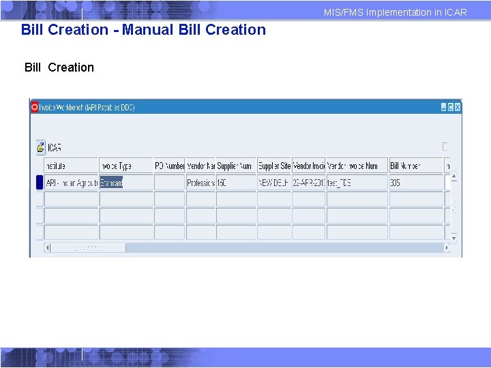Click the Institute column header
491x368 pixels.
[71, 166]
